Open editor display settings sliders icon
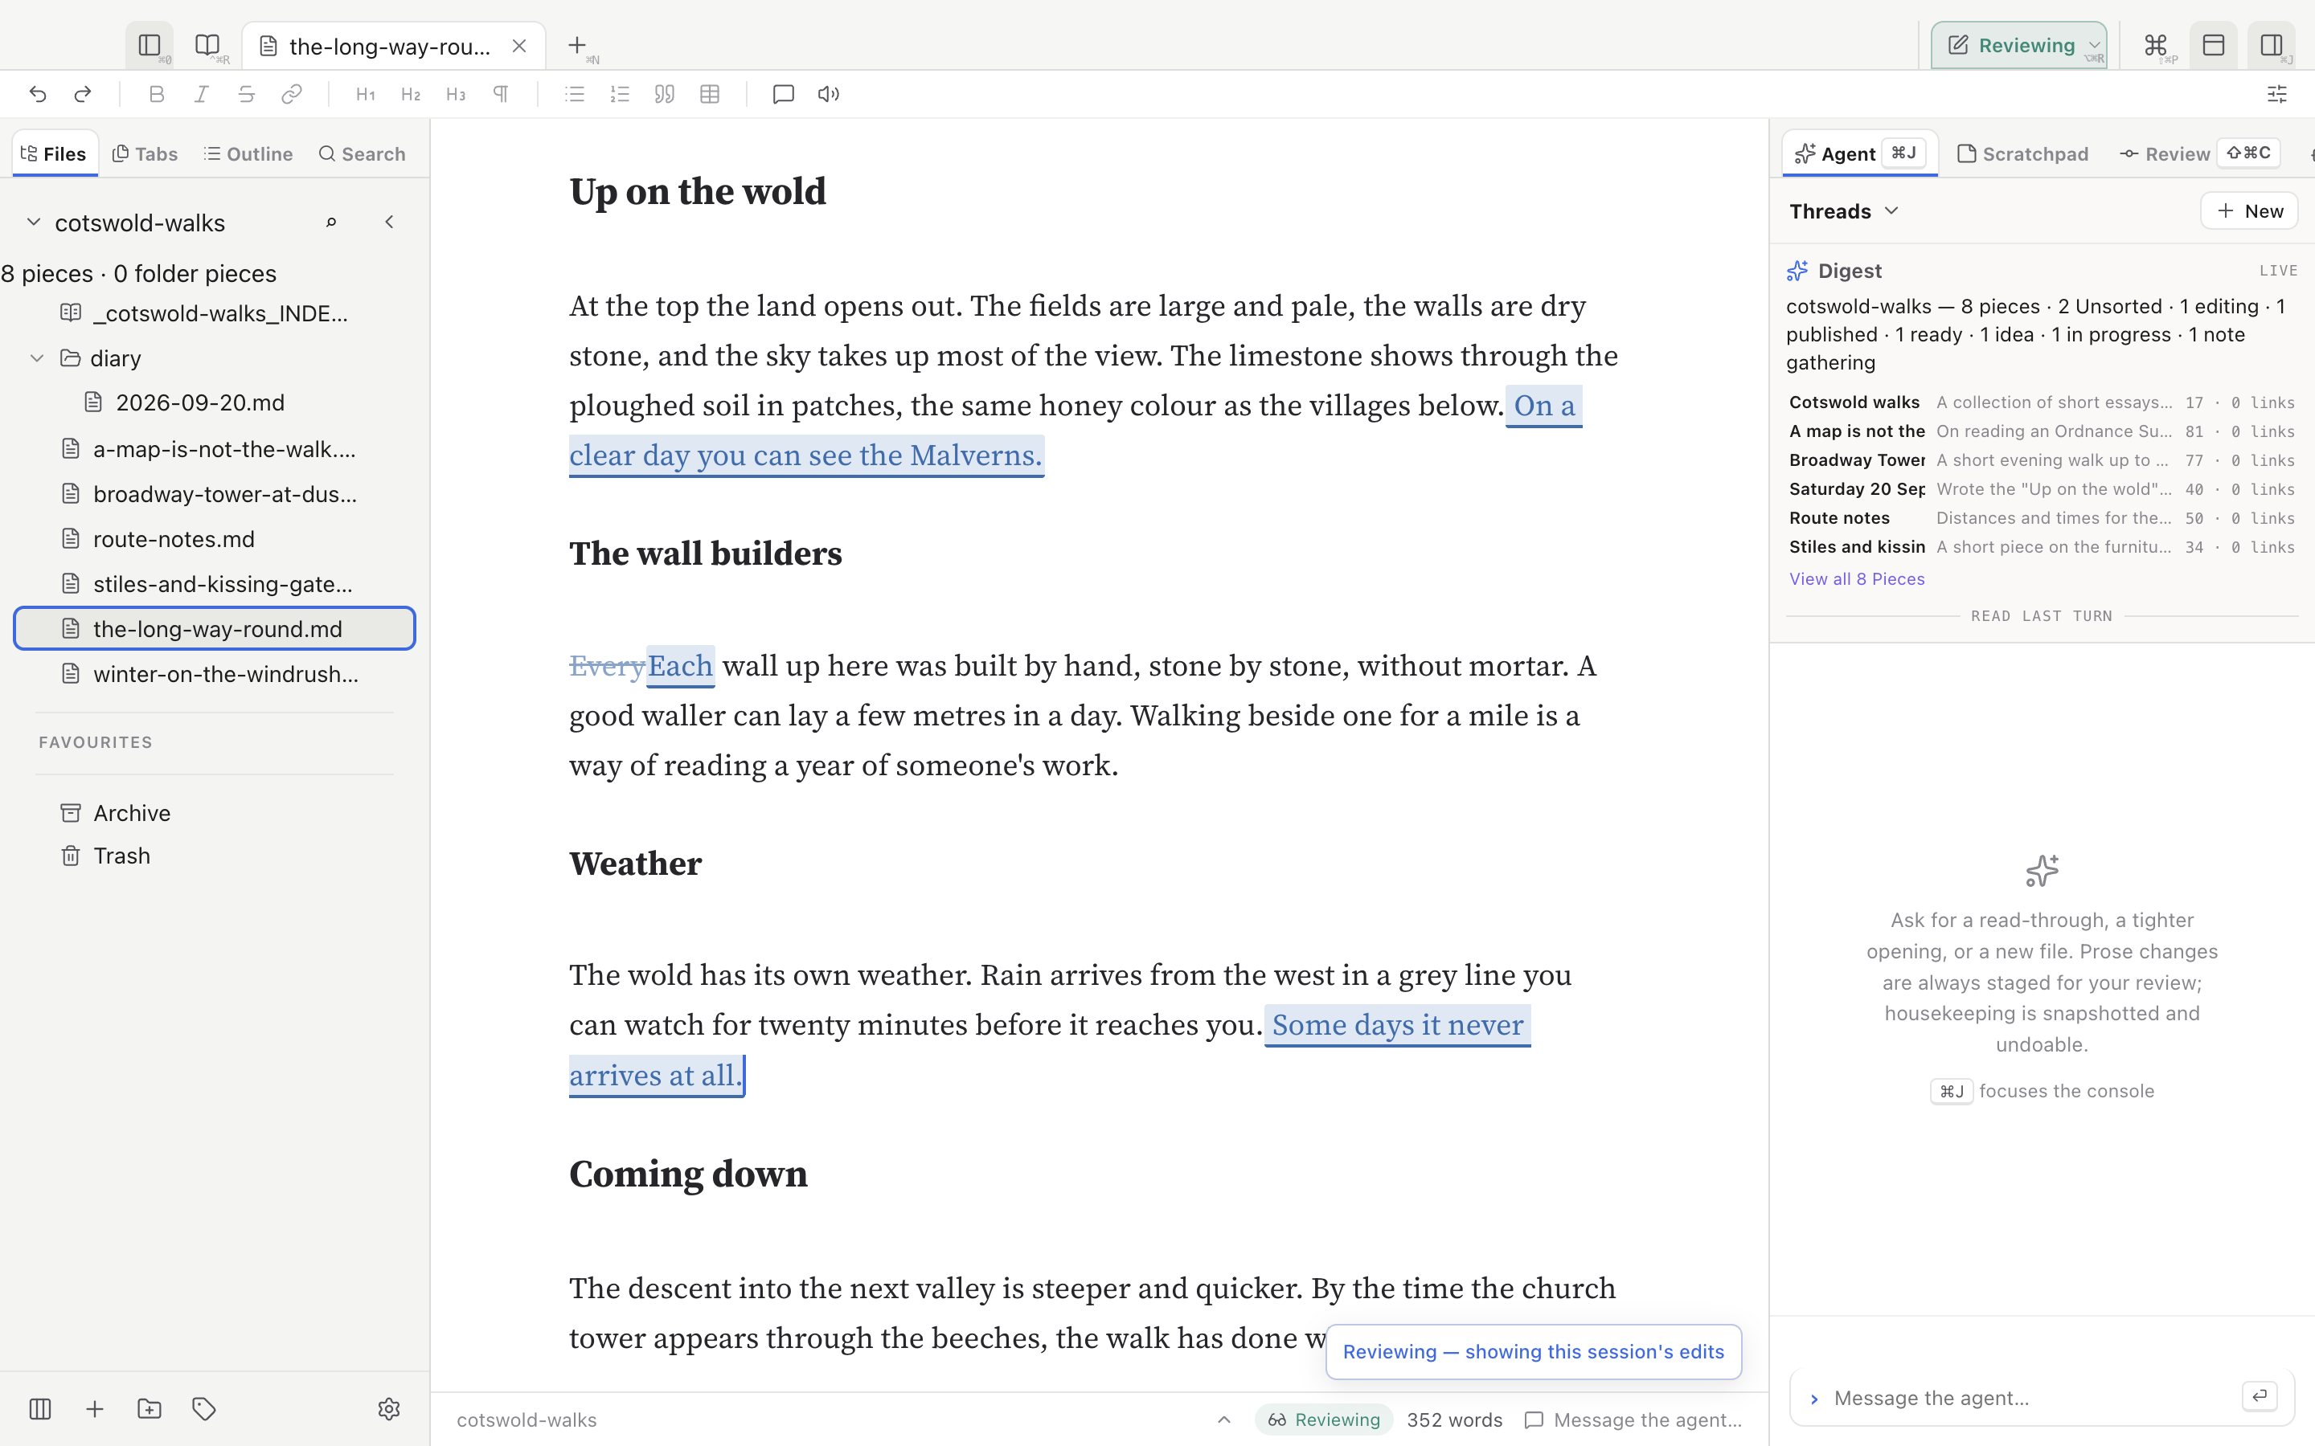 (x=2276, y=94)
